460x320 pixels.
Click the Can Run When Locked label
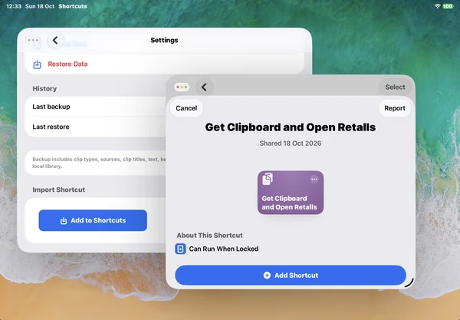(x=224, y=249)
